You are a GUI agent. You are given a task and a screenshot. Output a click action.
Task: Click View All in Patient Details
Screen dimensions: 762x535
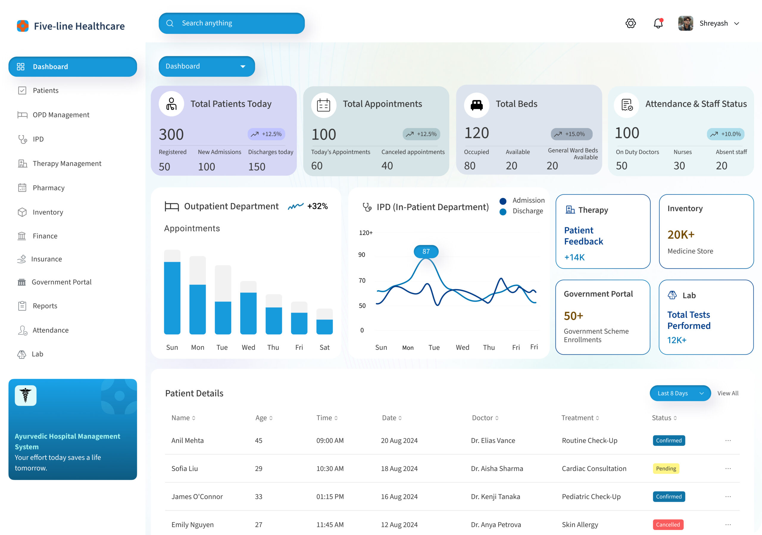(x=727, y=393)
